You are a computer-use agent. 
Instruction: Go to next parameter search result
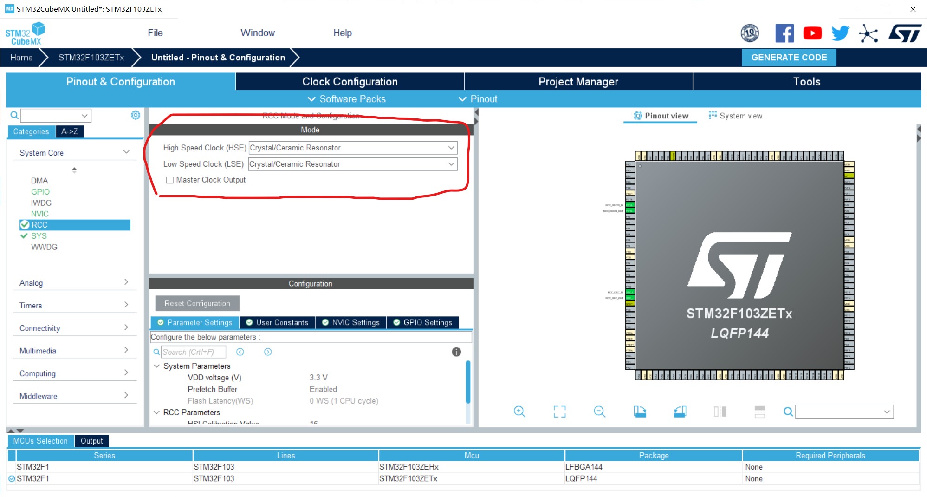coord(268,352)
